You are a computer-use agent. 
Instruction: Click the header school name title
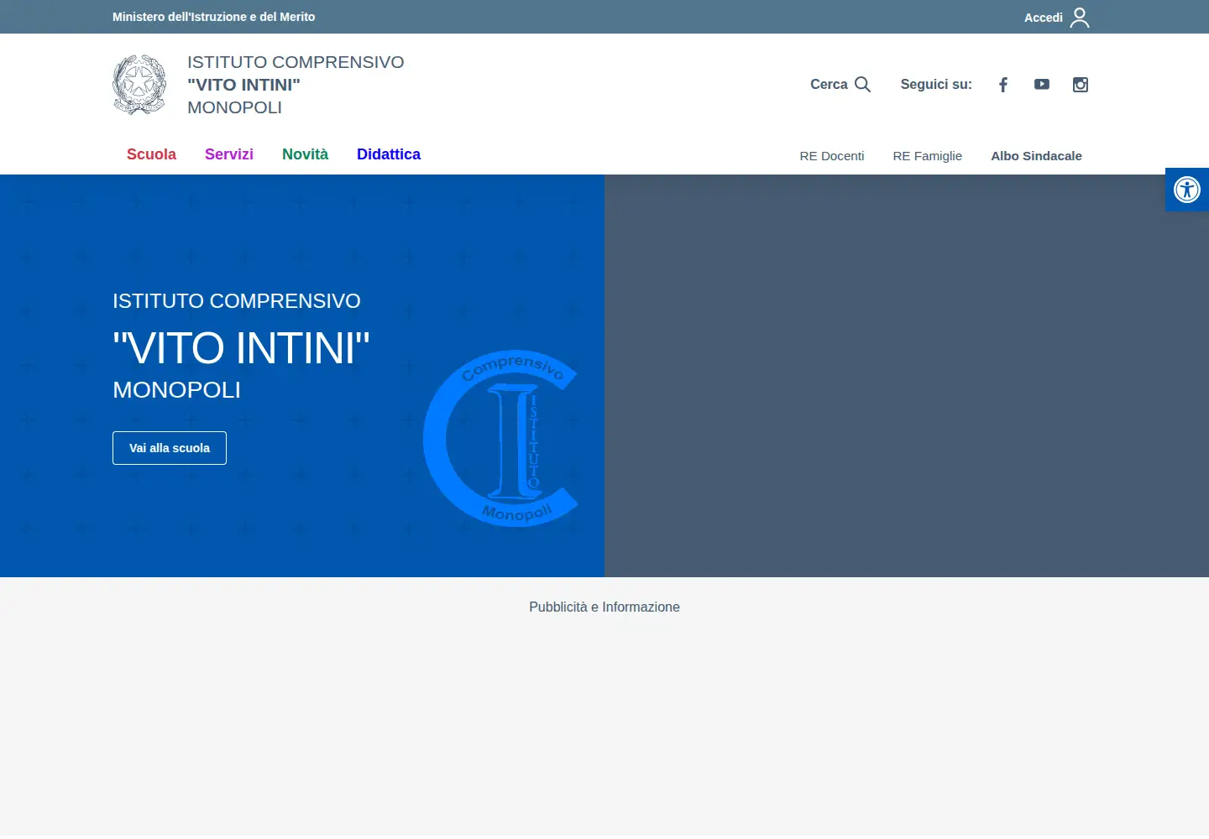(296, 85)
